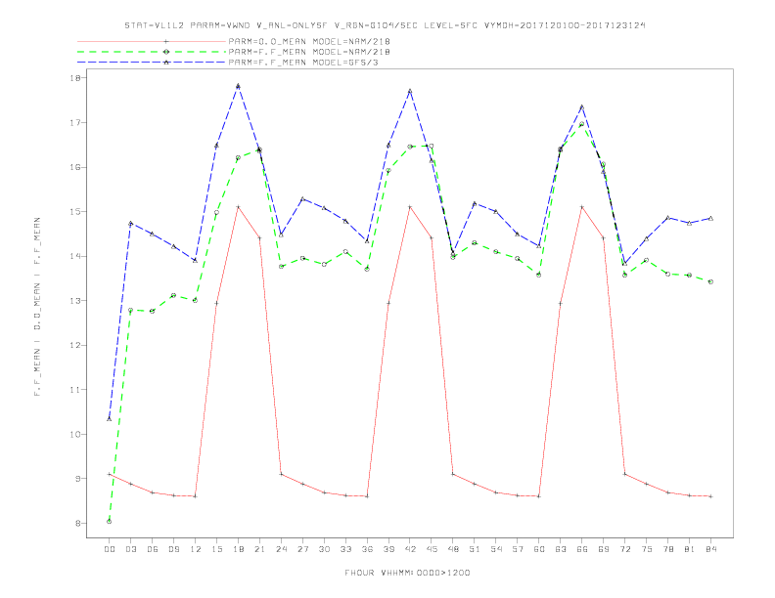Click x-axis forecast hour label 21
This screenshot has height=598, width=775.
[x=259, y=549]
